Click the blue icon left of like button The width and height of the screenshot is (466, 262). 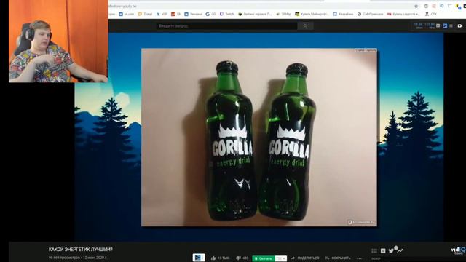199,258
